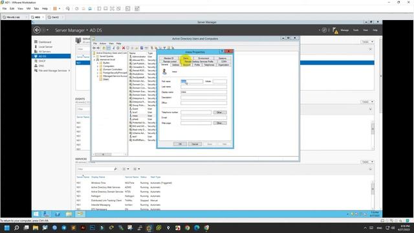Expand Computers tree node

pos(98,66)
